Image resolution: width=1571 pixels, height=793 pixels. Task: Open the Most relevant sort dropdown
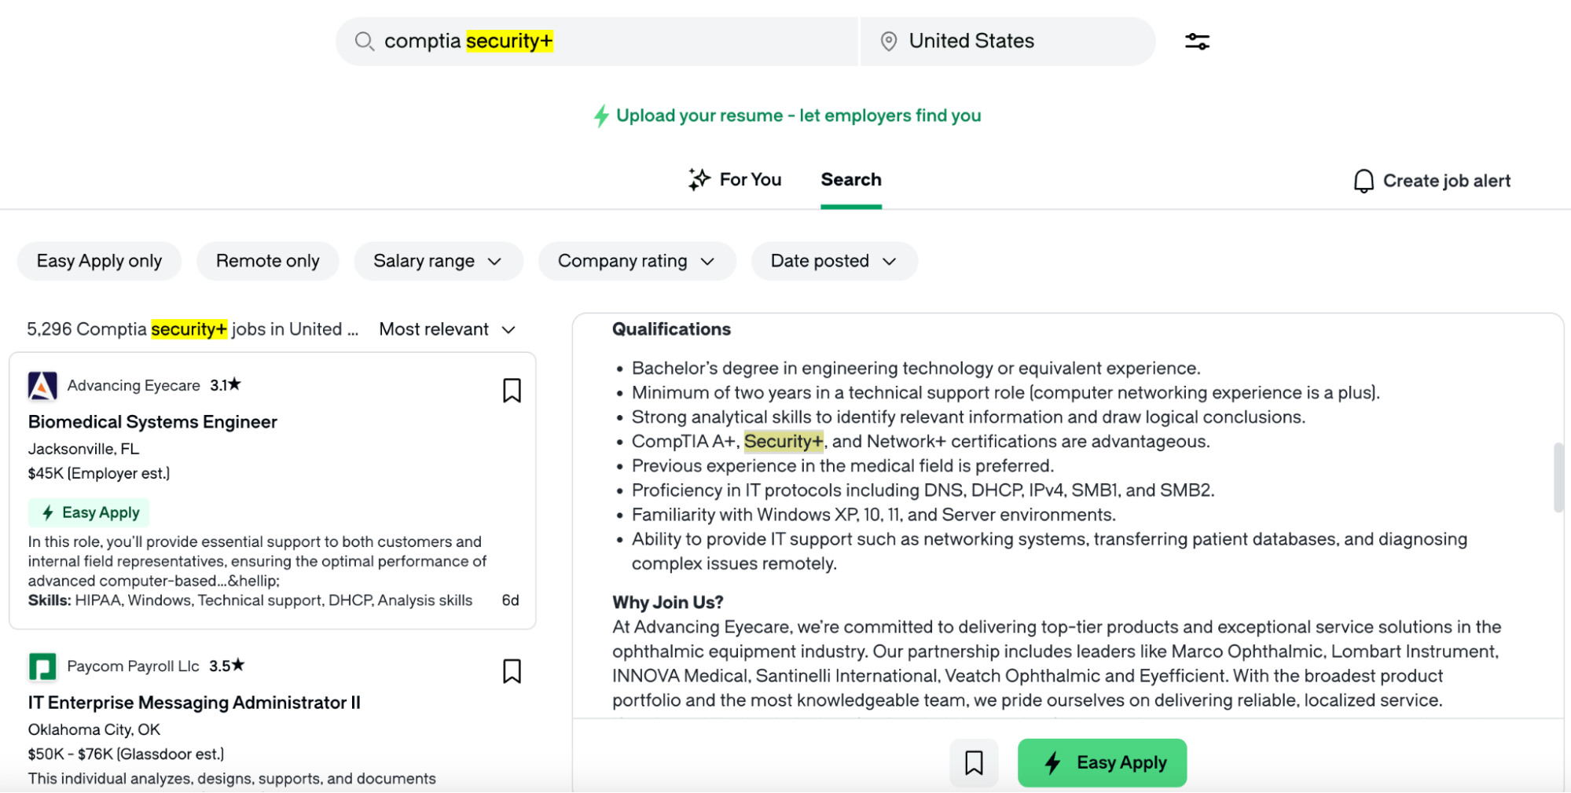[x=447, y=329]
